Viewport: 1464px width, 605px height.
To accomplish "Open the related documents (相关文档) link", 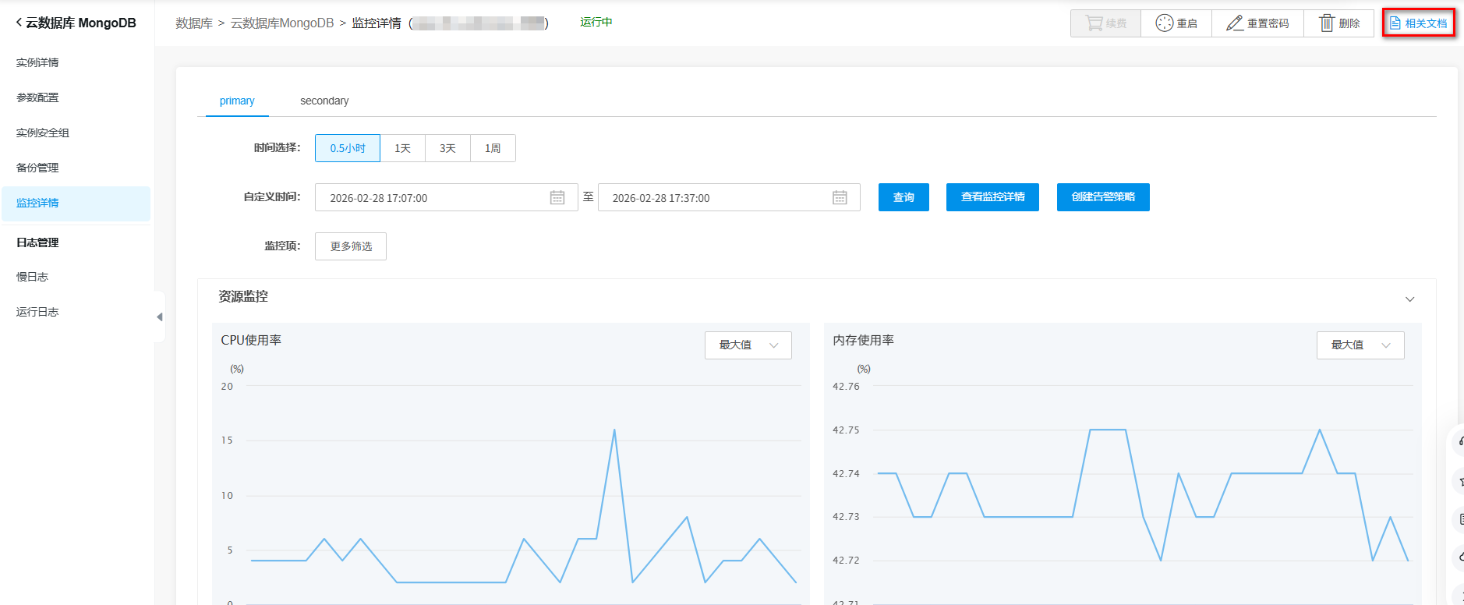I will point(1418,23).
